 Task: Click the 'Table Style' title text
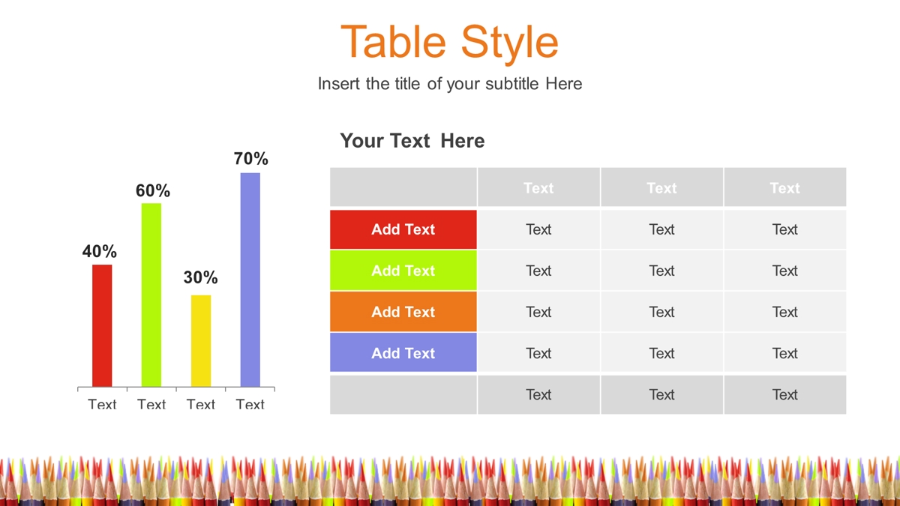[449, 42]
